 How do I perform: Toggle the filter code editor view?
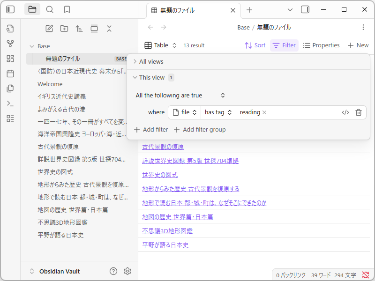345,112
